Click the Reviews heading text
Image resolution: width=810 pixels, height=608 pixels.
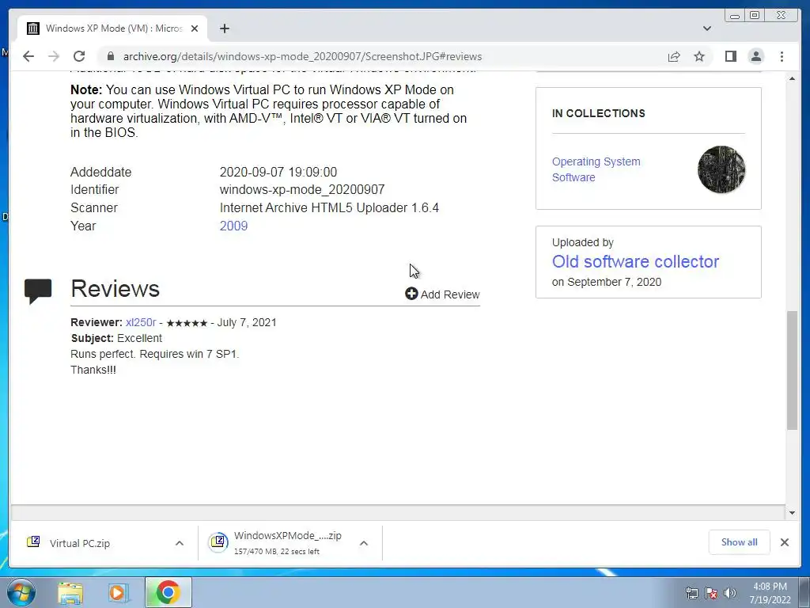[x=115, y=288]
